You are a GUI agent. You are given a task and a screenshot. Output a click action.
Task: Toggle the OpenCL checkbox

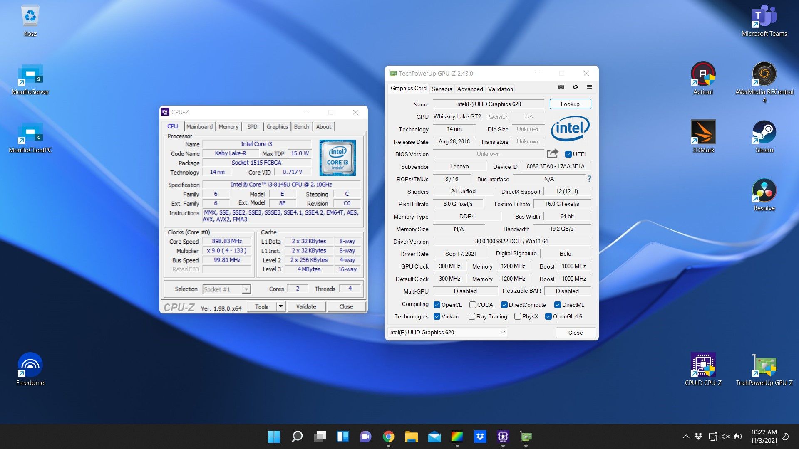click(437, 305)
